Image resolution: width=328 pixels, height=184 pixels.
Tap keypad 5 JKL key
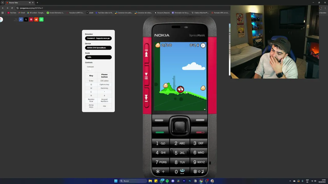click(180, 153)
